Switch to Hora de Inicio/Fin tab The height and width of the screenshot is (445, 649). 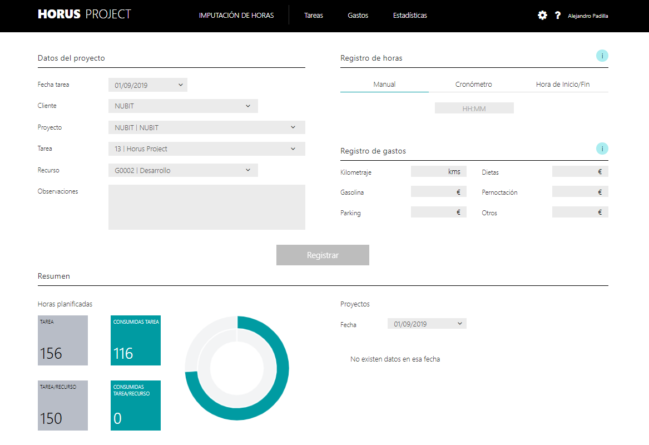pyautogui.click(x=563, y=84)
